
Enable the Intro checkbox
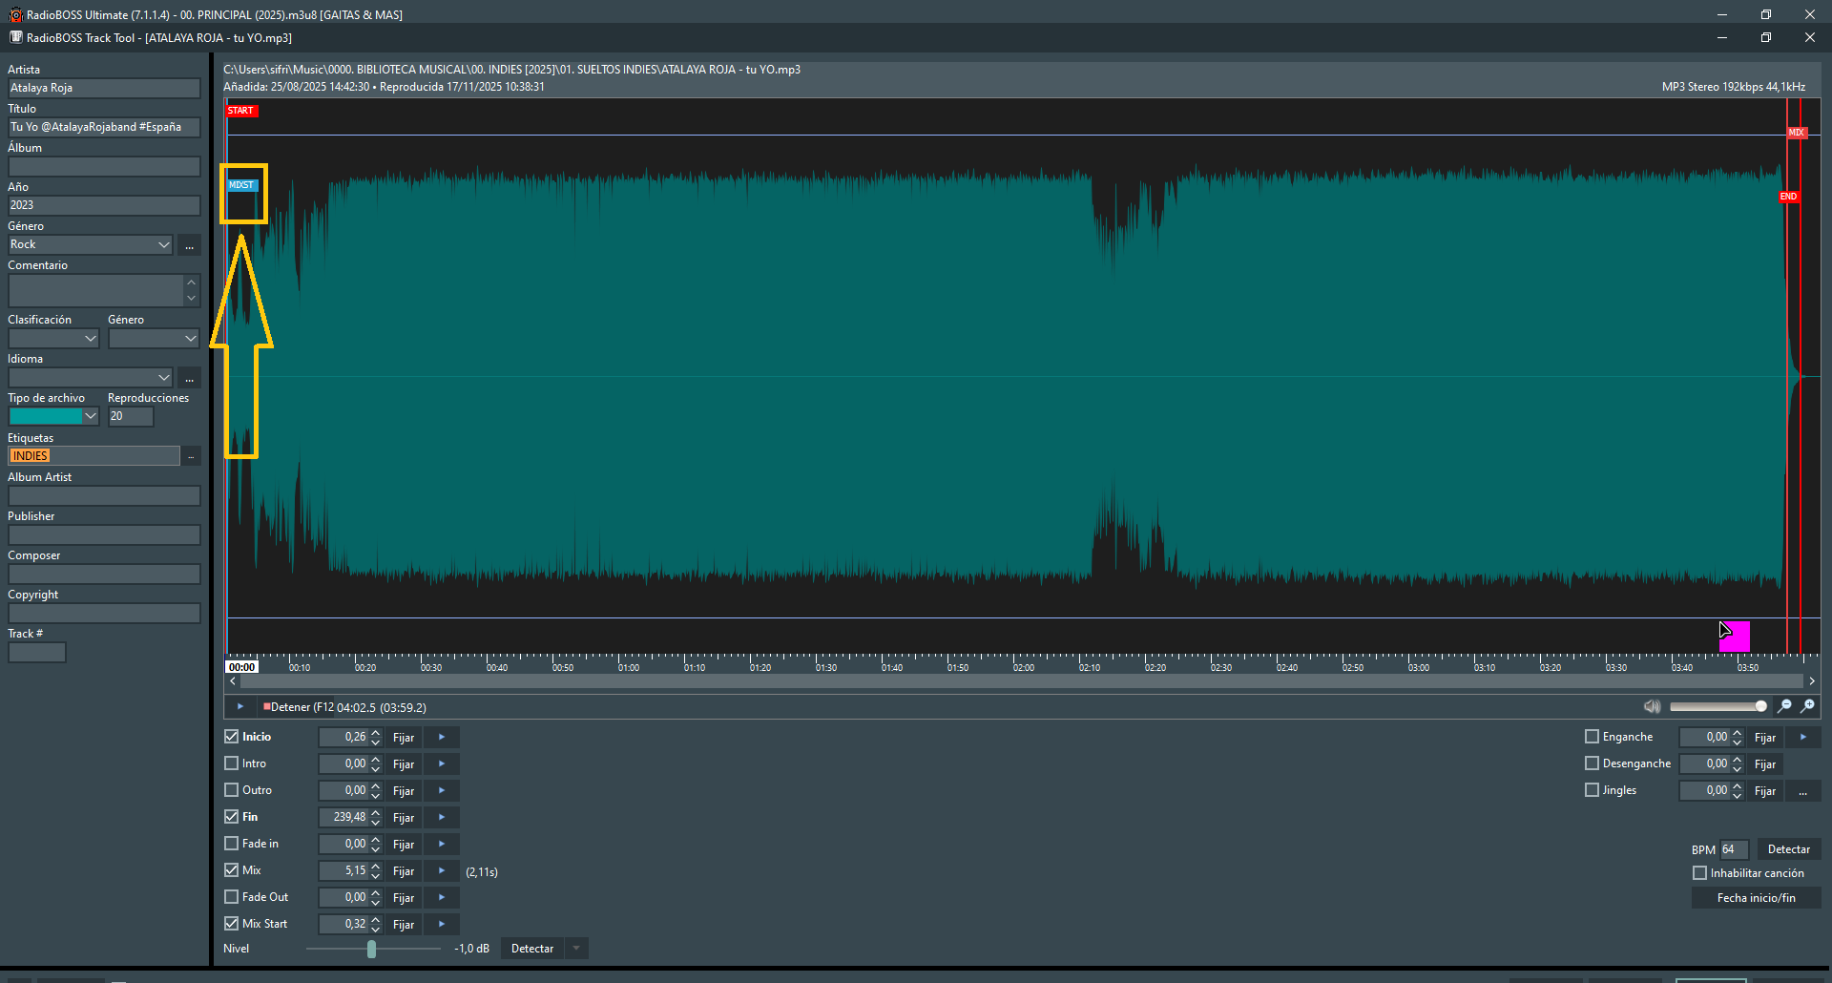[232, 763]
